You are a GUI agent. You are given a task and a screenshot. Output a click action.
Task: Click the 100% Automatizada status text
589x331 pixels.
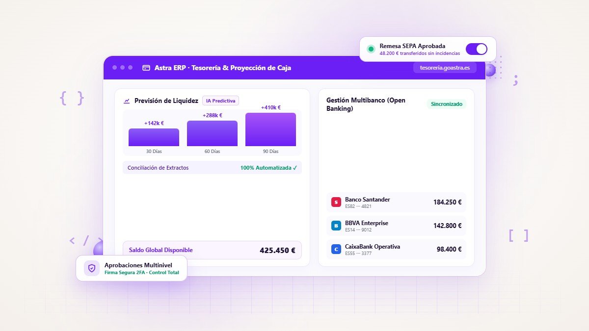(269, 168)
